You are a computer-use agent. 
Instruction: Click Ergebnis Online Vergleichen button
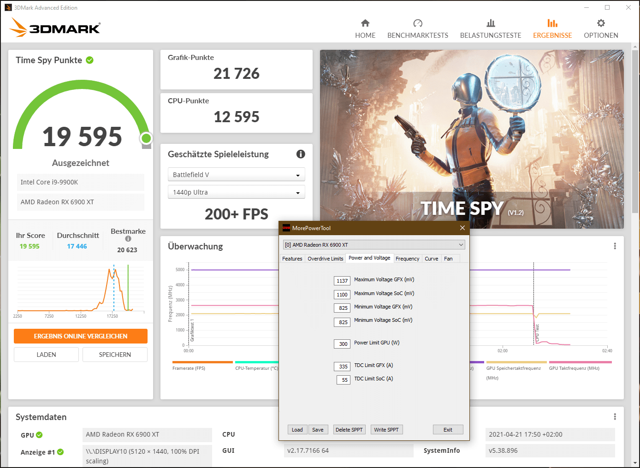pyautogui.click(x=81, y=336)
